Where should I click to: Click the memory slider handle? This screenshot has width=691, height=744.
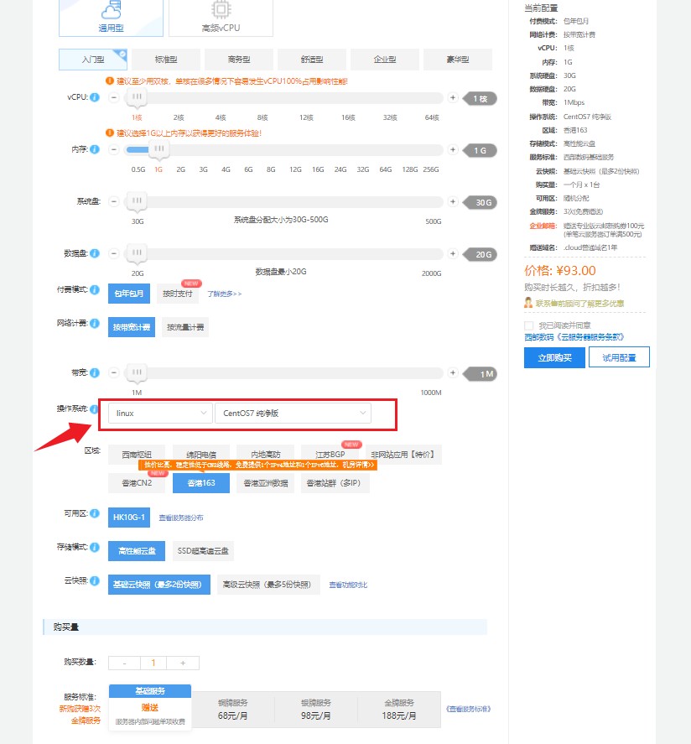click(x=158, y=150)
